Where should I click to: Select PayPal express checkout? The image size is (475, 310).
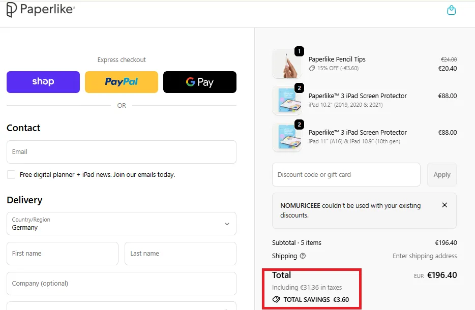click(121, 81)
